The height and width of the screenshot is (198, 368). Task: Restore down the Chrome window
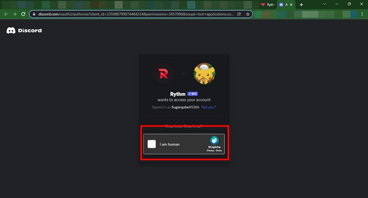coord(349,4)
